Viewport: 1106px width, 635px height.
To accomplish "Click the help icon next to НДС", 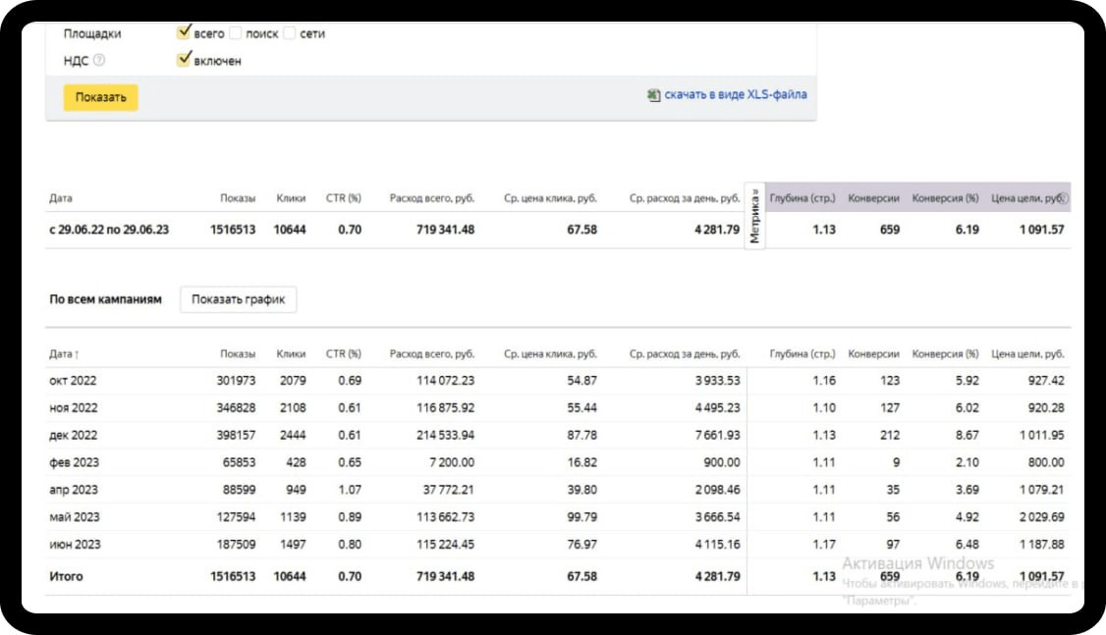I will pyautogui.click(x=98, y=61).
